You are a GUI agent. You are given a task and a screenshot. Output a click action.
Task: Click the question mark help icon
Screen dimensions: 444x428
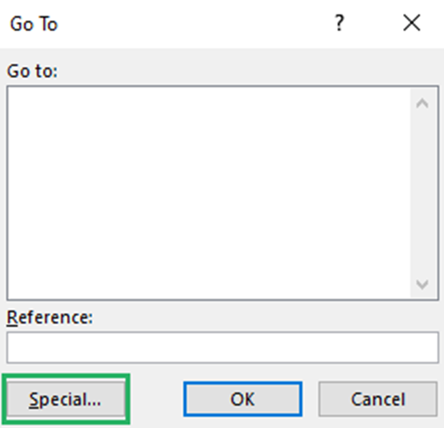pos(338,24)
